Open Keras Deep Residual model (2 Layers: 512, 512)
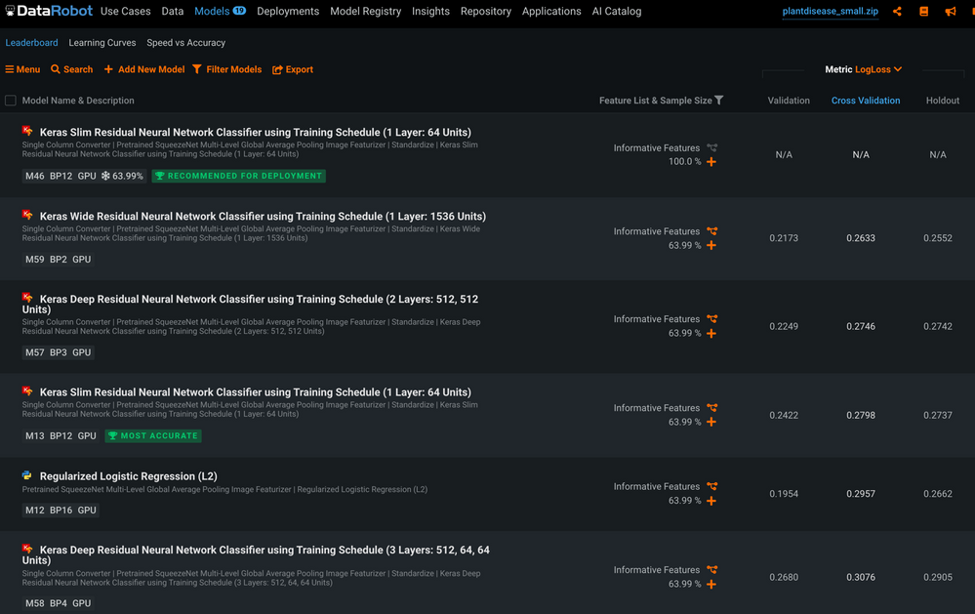975x614 pixels. [250, 305]
